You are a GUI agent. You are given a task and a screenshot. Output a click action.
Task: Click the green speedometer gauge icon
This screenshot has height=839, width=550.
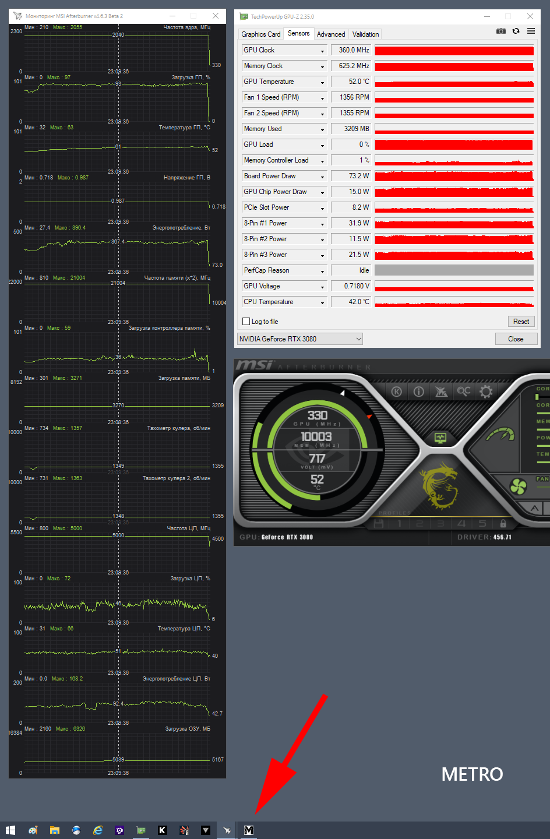(x=500, y=434)
